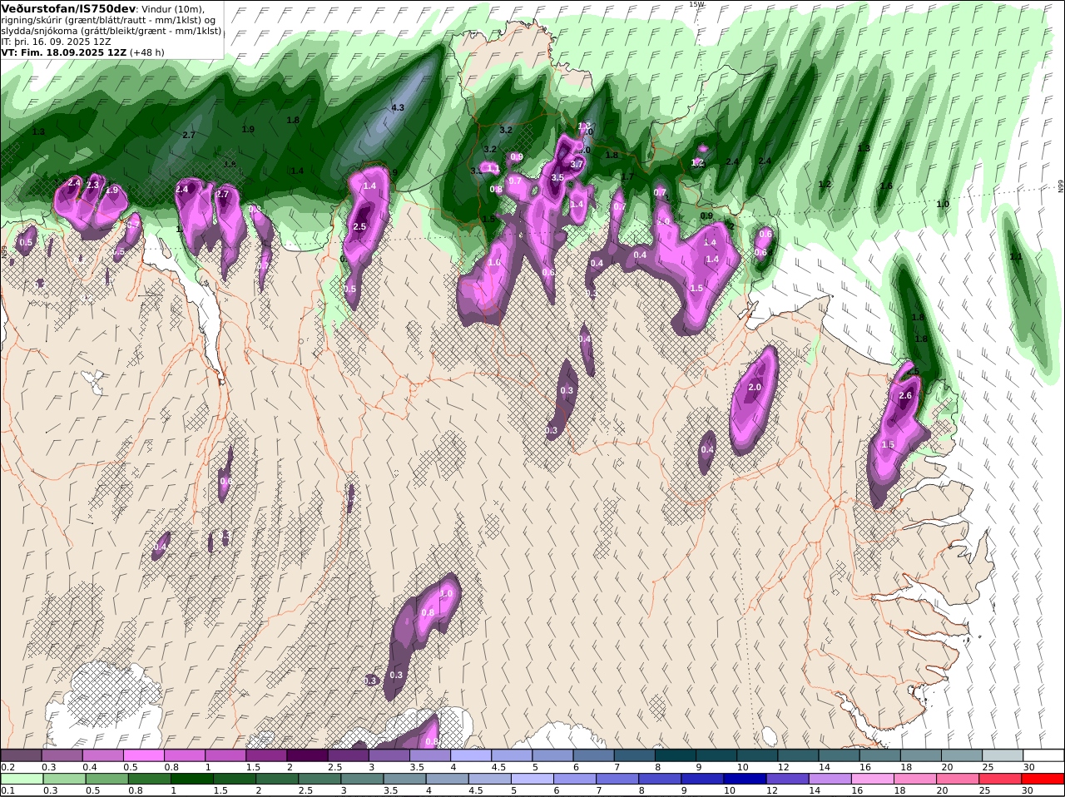Click the '4.3' rainfall value on the map
This screenshot has width=1065, height=797.
tap(398, 107)
